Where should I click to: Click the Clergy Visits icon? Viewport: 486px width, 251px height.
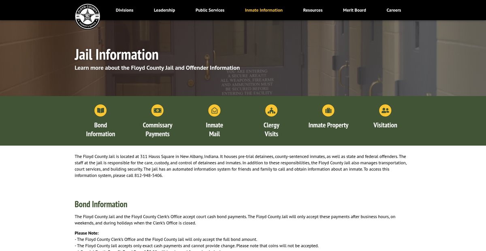271,110
